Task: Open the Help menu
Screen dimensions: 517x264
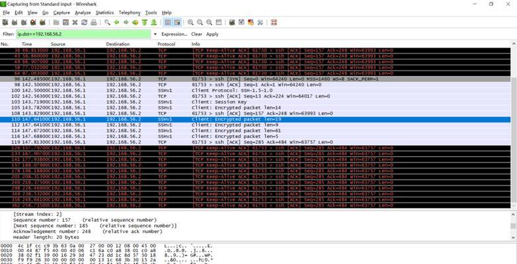Action: pos(167,13)
